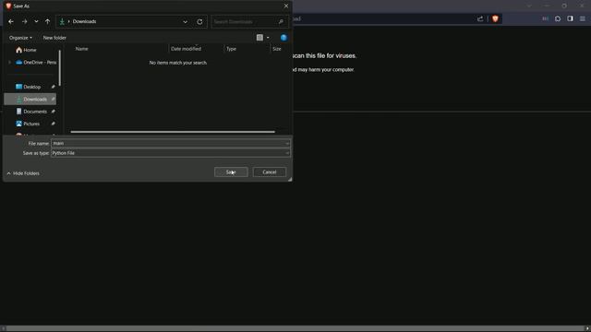
Task: Open the browser hamburger menu
Action: 583,18
